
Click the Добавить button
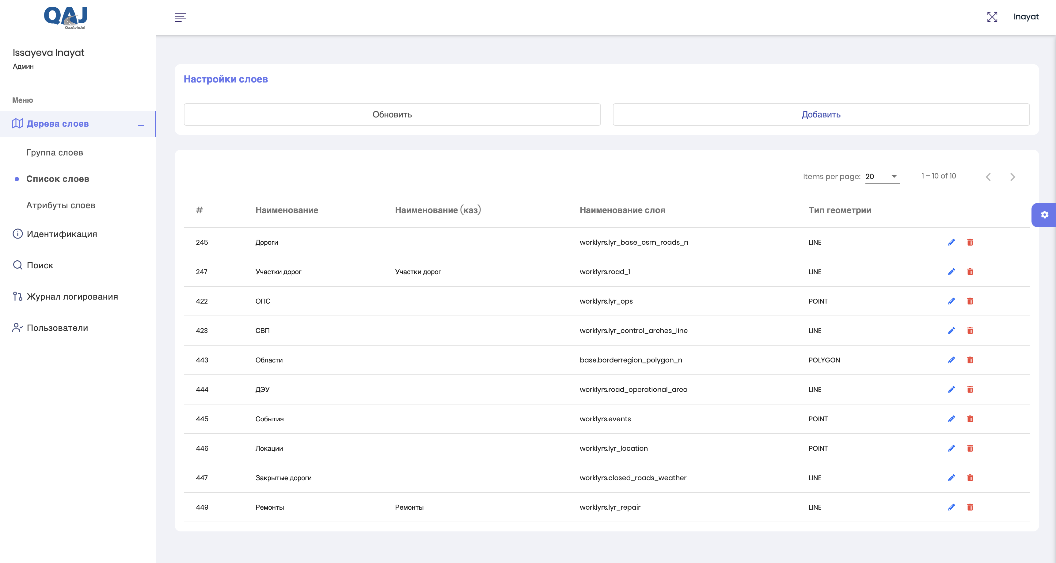(x=821, y=114)
